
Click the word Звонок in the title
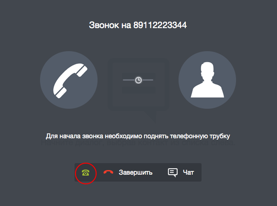[x=104, y=25]
